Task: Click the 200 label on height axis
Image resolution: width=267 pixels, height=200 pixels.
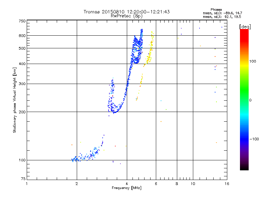Action: 22,112
